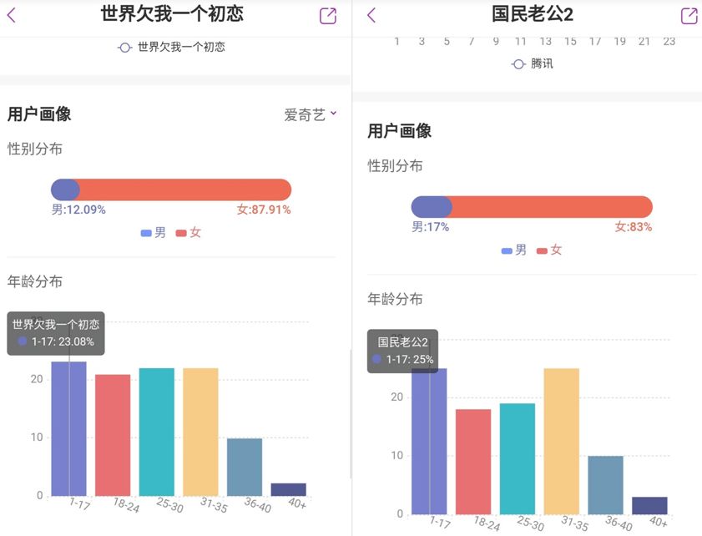Toggle 男 legend in left gender chart
The height and width of the screenshot is (536, 702).
point(154,233)
